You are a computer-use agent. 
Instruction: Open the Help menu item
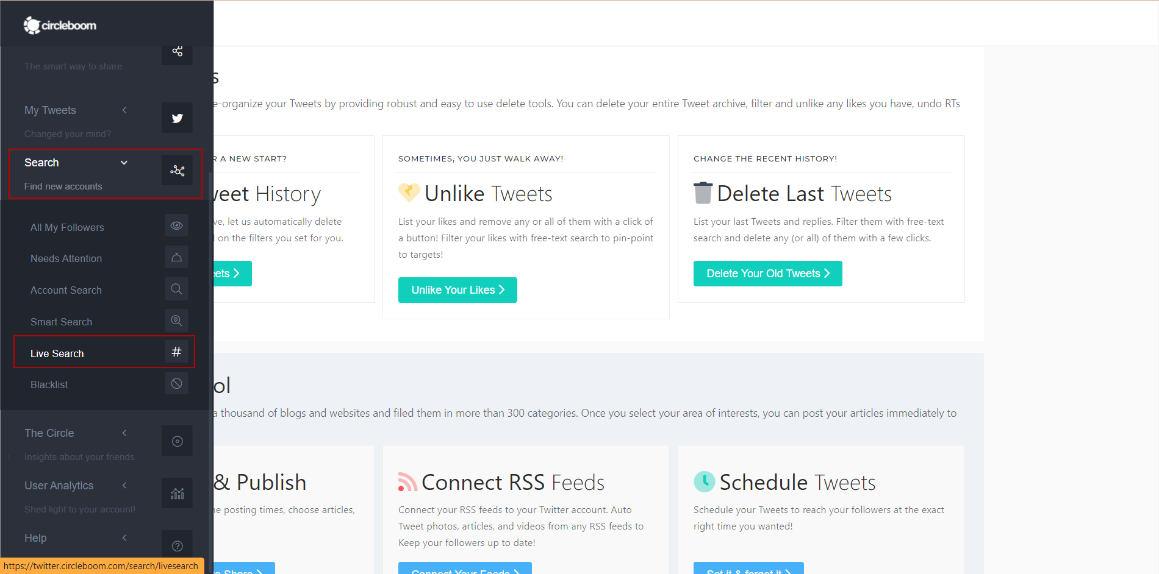[35, 537]
